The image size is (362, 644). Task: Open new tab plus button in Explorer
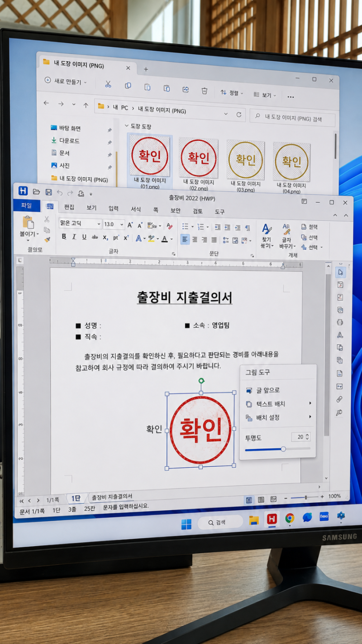click(146, 69)
